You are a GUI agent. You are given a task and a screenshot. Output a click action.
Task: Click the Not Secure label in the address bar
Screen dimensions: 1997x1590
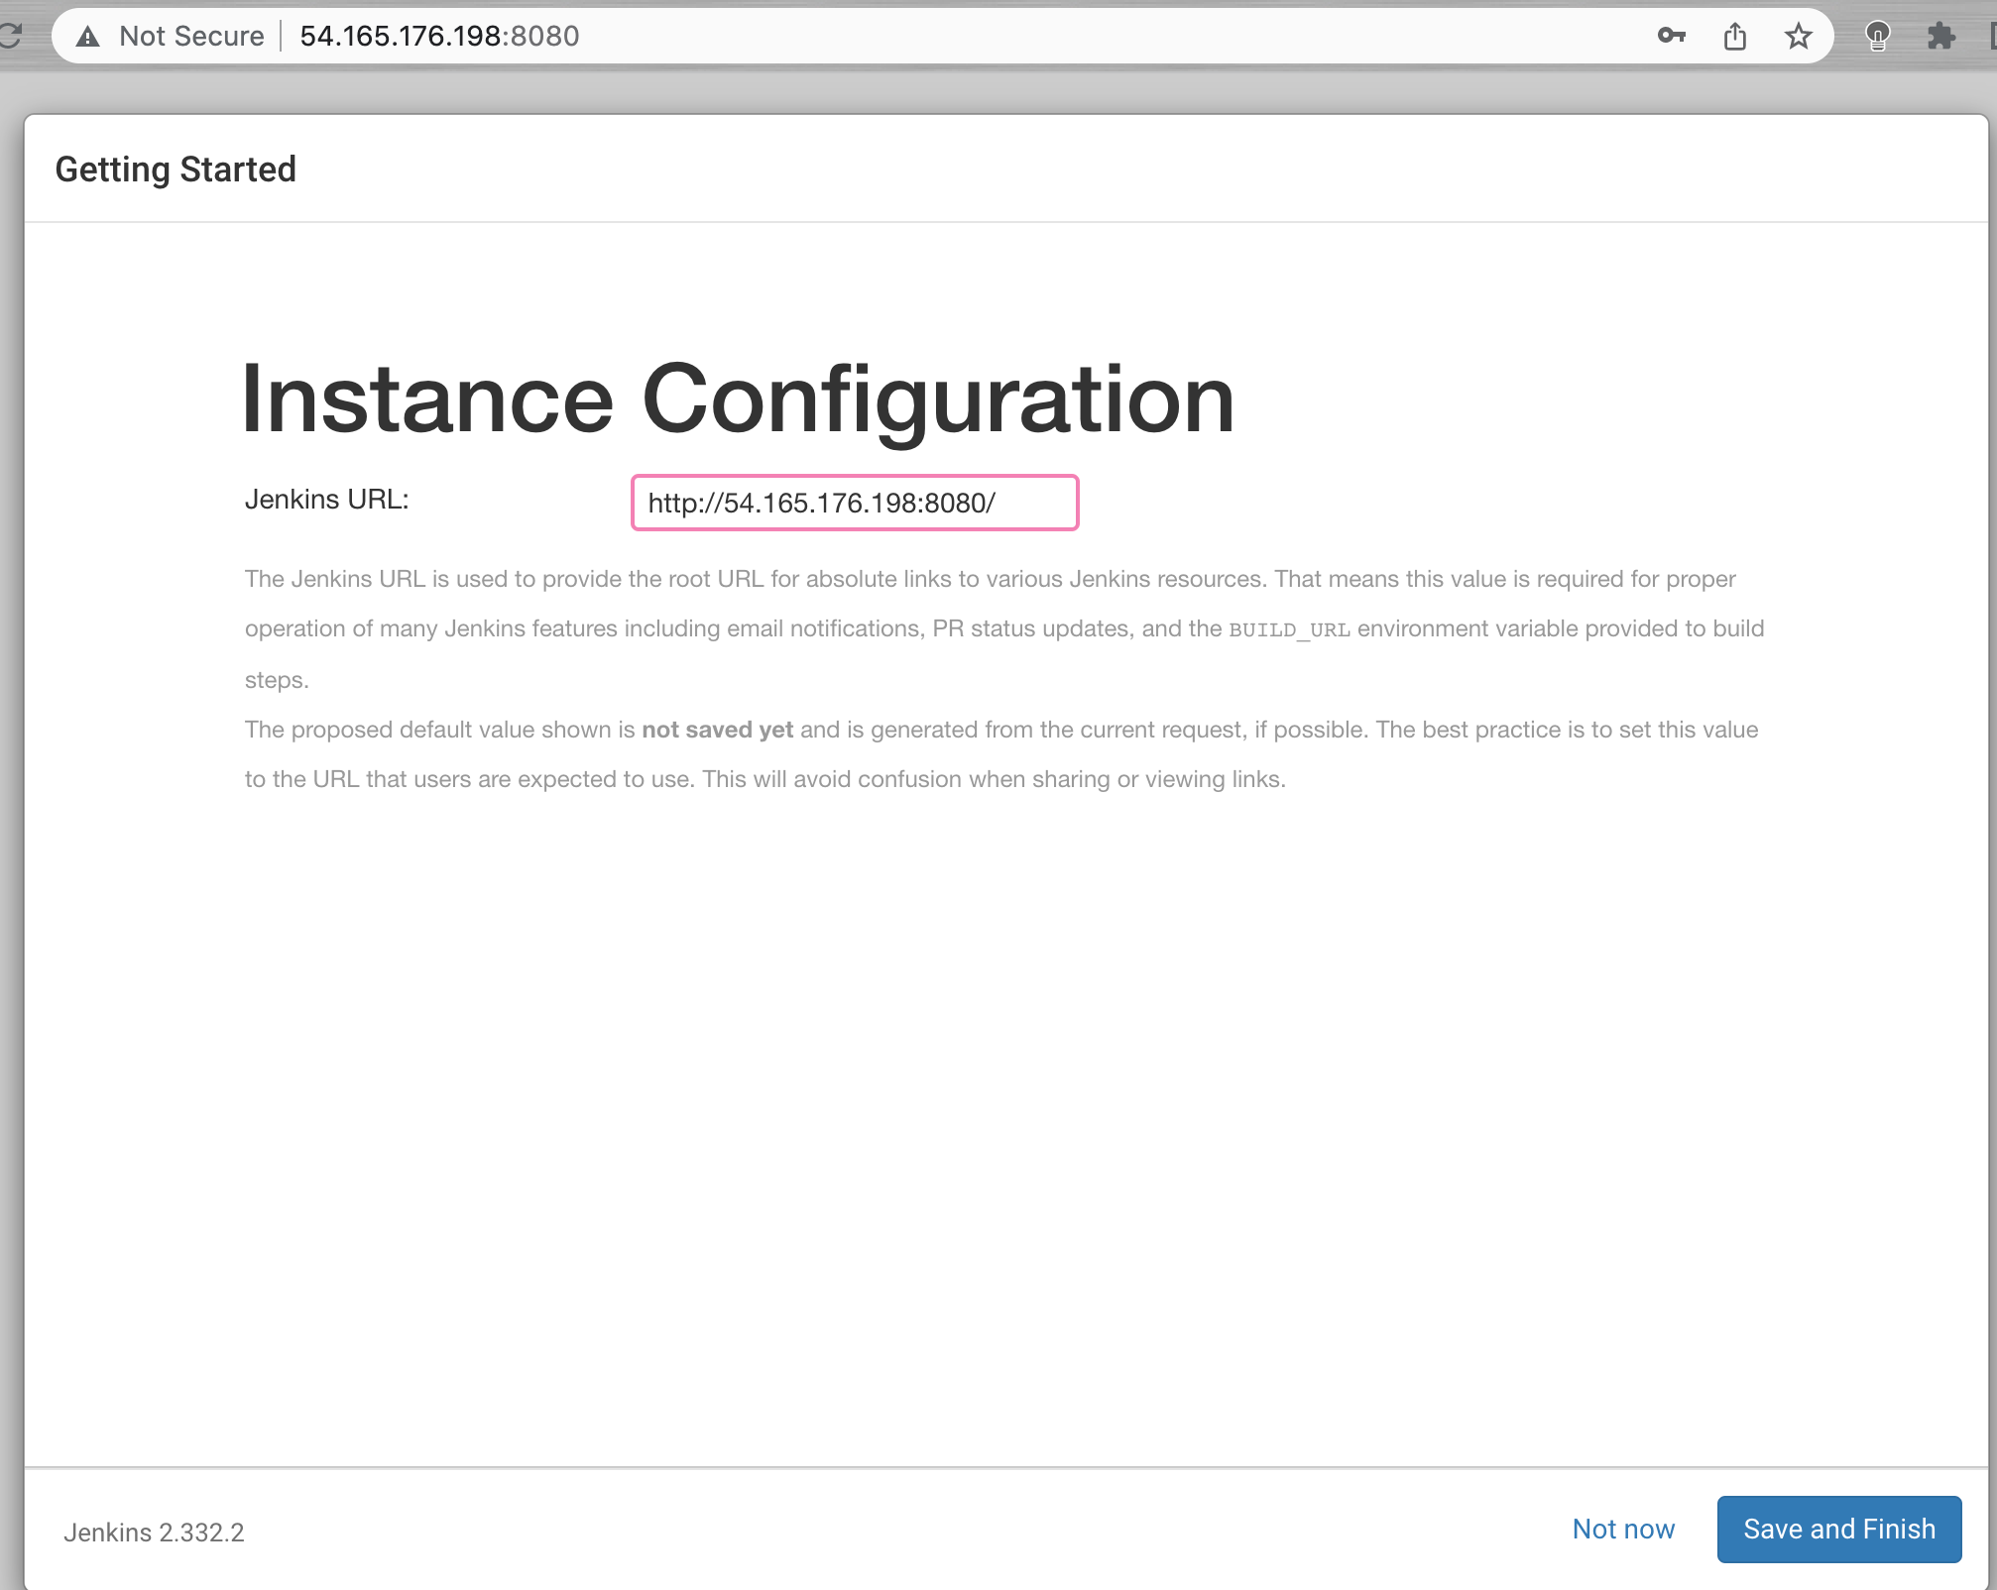click(x=191, y=37)
